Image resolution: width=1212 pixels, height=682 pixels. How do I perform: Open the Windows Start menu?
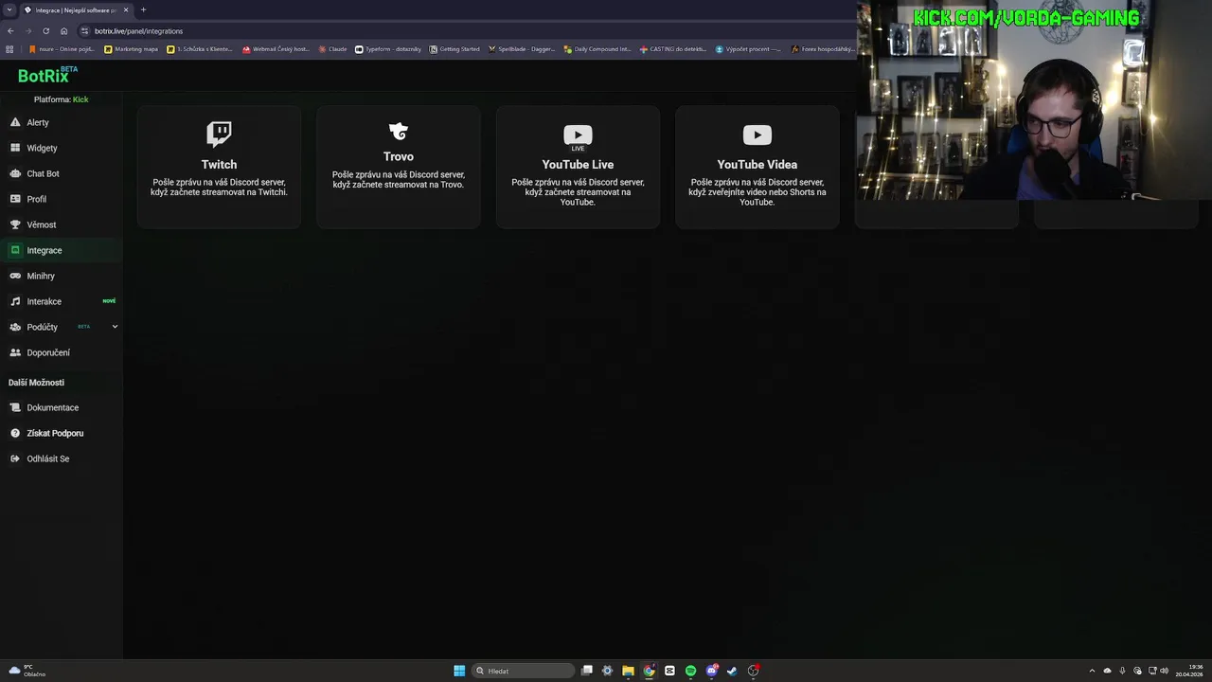pyautogui.click(x=459, y=671)
